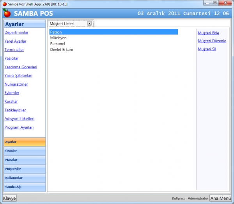Viewport: 234px width, 204px height.
Task: Open Yazıcılar settings link
Action: point(11,58)
